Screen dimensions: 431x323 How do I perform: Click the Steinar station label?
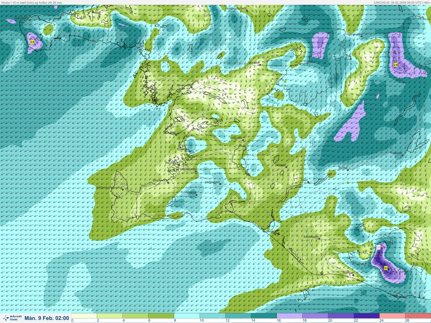tap(347, 273)
